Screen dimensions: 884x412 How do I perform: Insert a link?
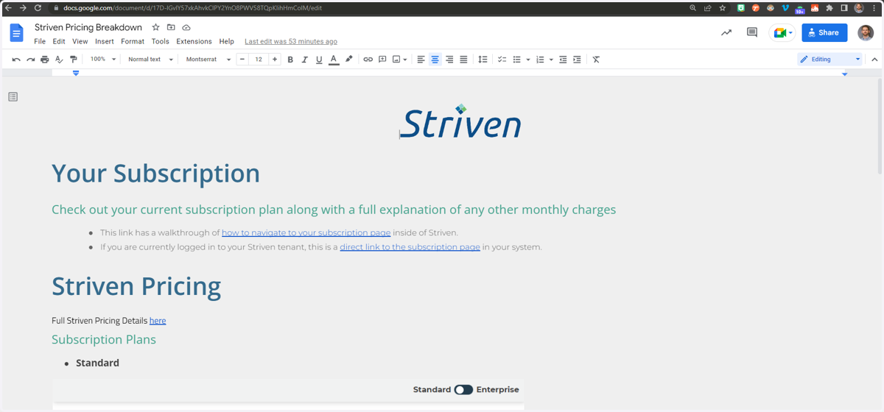pyautogui.click(x=368, y=60)
